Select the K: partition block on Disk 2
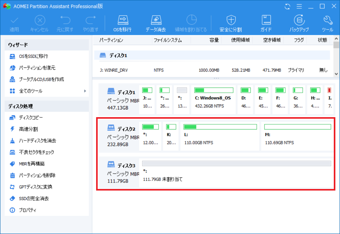Viewport: 340px width, 234px height. [171, 136]
